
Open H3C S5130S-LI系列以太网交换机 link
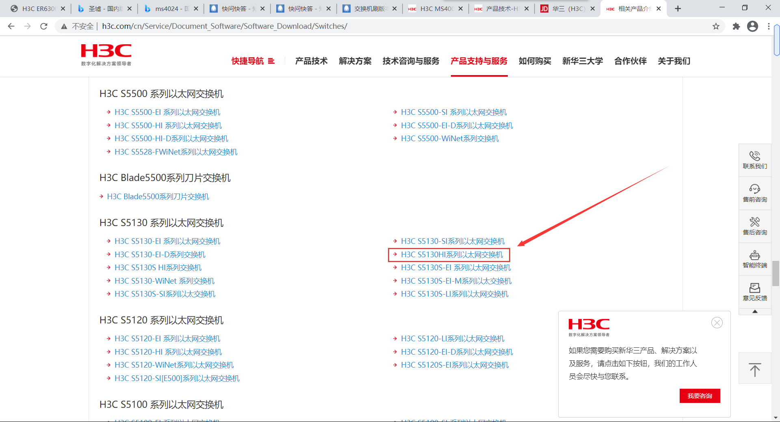coord(455,294)
